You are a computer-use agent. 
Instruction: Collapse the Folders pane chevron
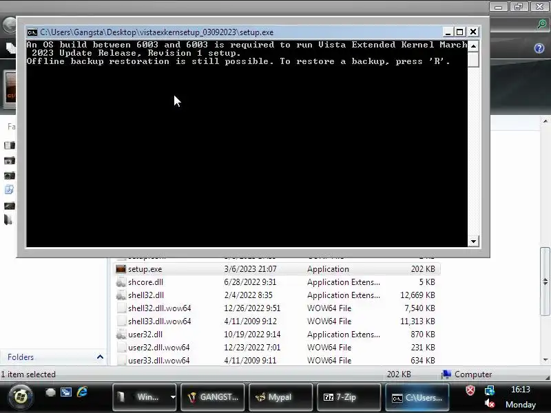click(x=100, y=357)
